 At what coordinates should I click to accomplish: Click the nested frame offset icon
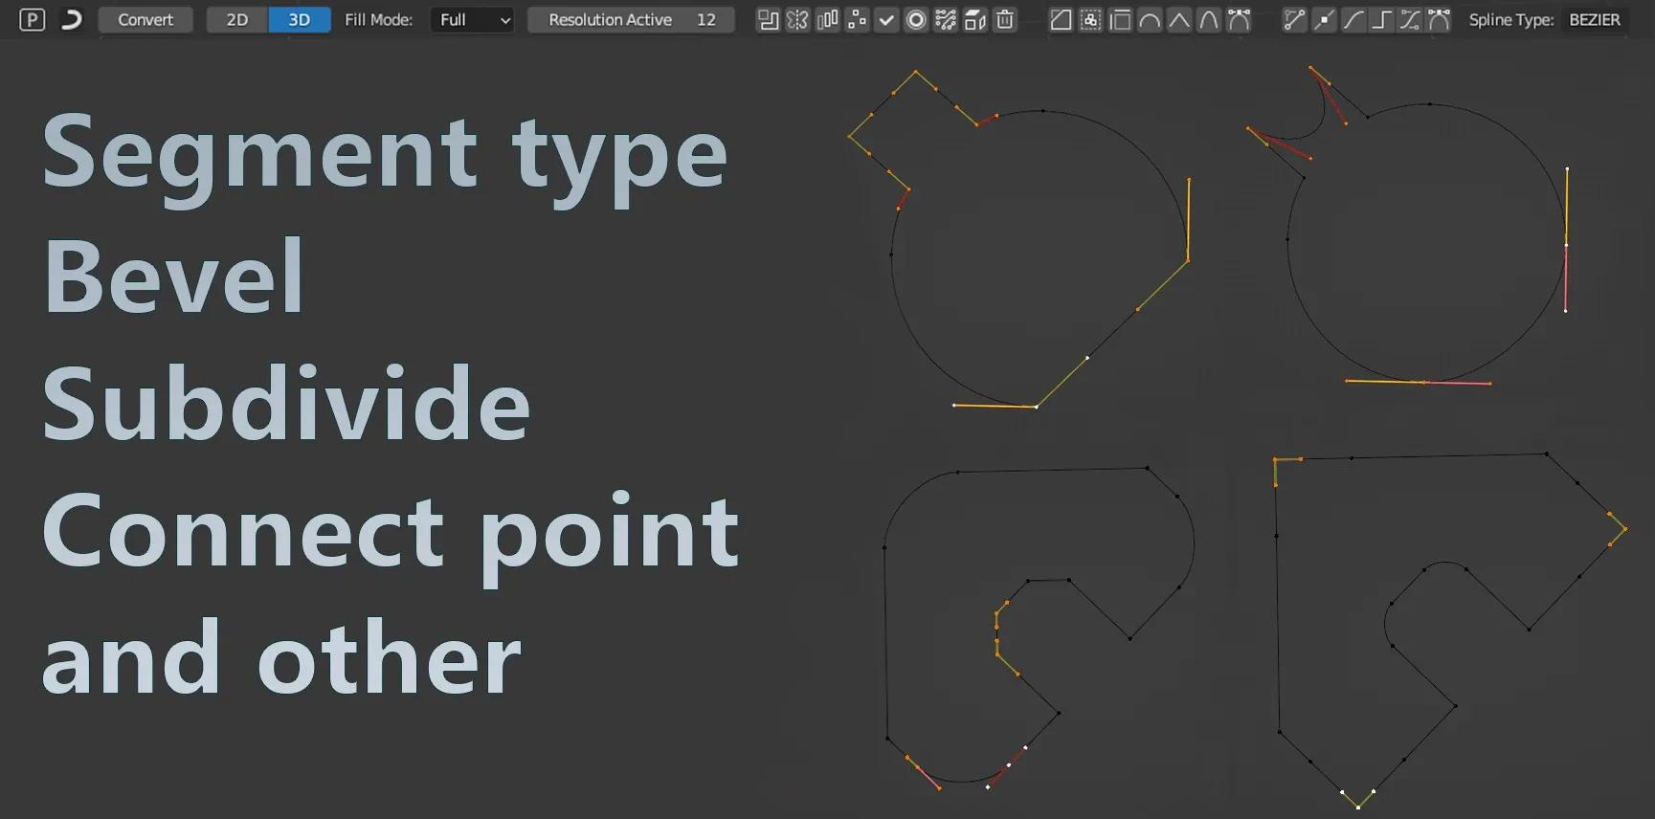(1120, 19)
